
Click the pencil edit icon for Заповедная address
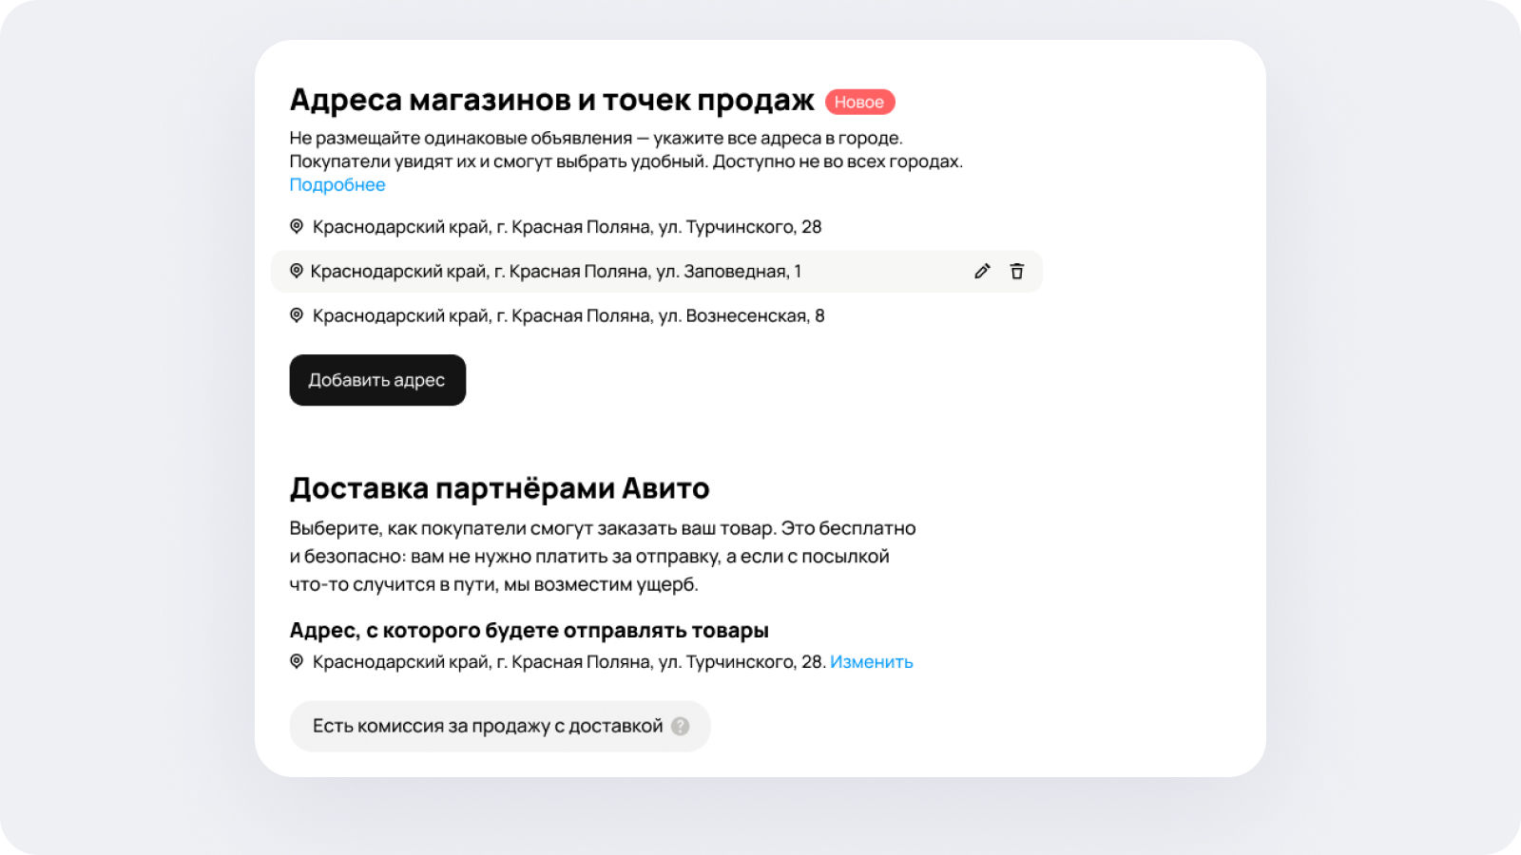(x=982, y=272)
